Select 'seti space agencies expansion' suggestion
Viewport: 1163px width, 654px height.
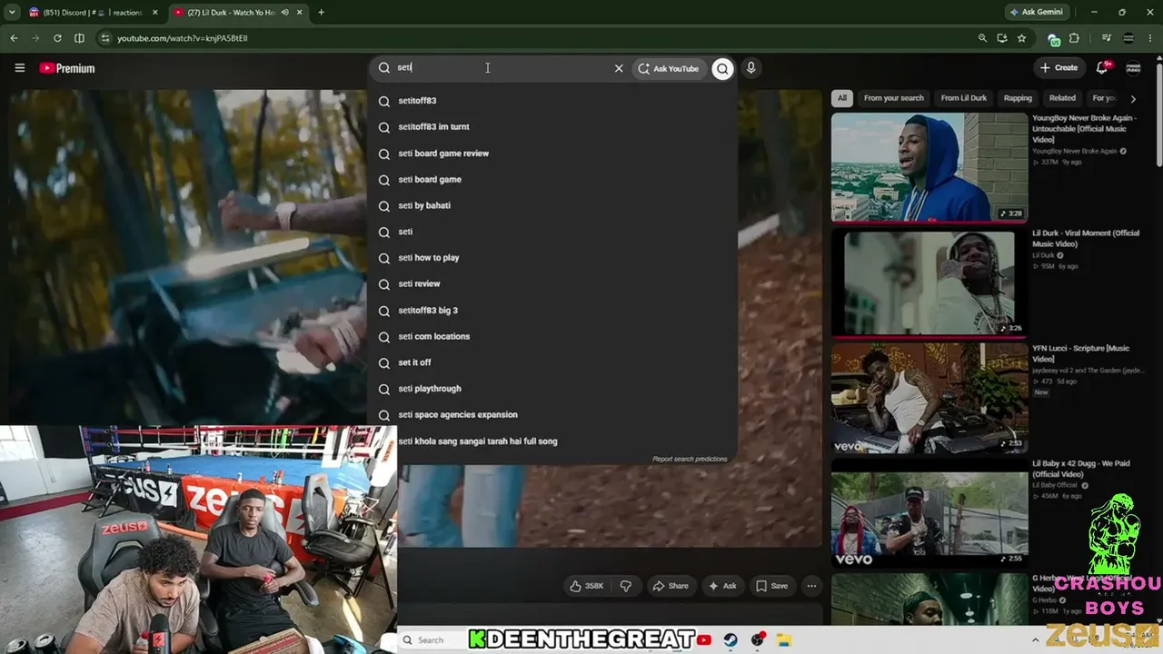click(x=552, y=415)
